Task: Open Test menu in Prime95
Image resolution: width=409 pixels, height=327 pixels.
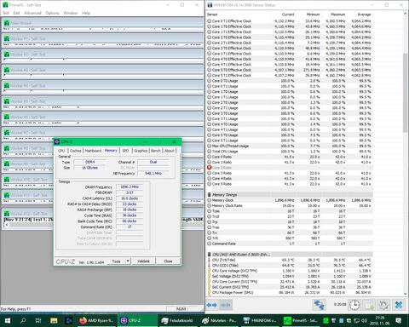Action: click(x=6, y=13)
